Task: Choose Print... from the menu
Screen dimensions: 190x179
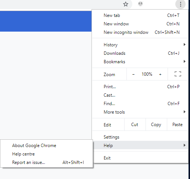Action: (140, 87)
